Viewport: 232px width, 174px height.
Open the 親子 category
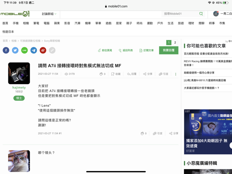[x=129, y=23]
